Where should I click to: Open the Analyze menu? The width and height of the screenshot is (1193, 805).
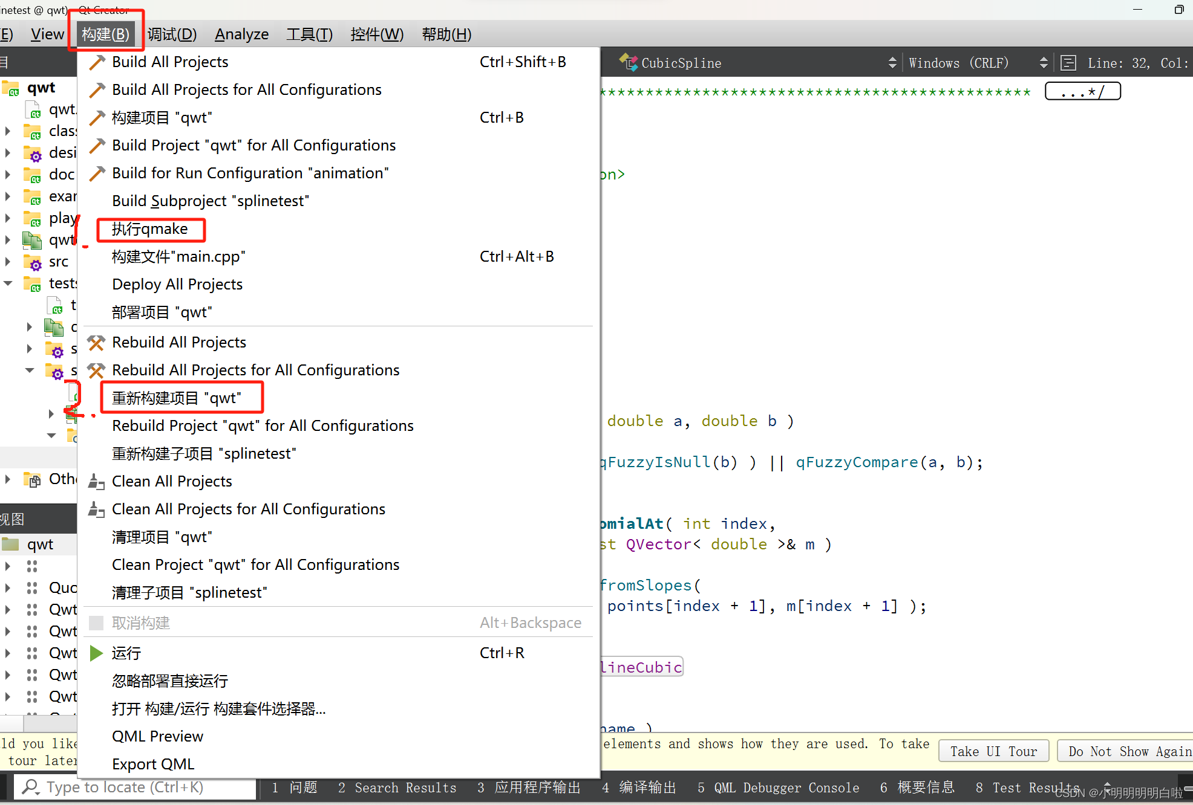coord(241,34)
